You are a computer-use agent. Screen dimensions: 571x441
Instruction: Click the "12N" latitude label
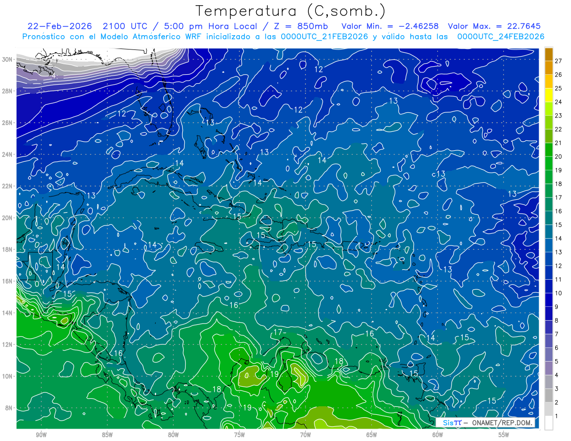click(7, 344)
